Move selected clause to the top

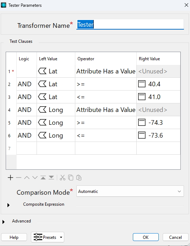(x=43, y=178)
